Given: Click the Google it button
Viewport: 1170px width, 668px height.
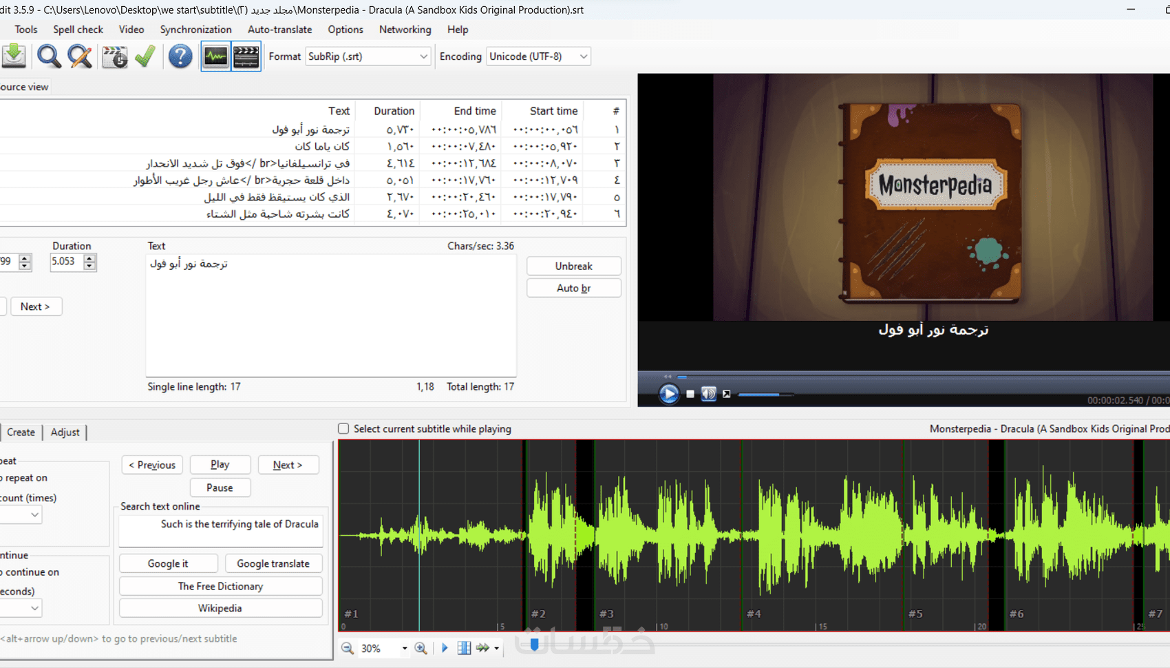Looking at the screenshot, I should pyautogui.click(x=168, y=563).
